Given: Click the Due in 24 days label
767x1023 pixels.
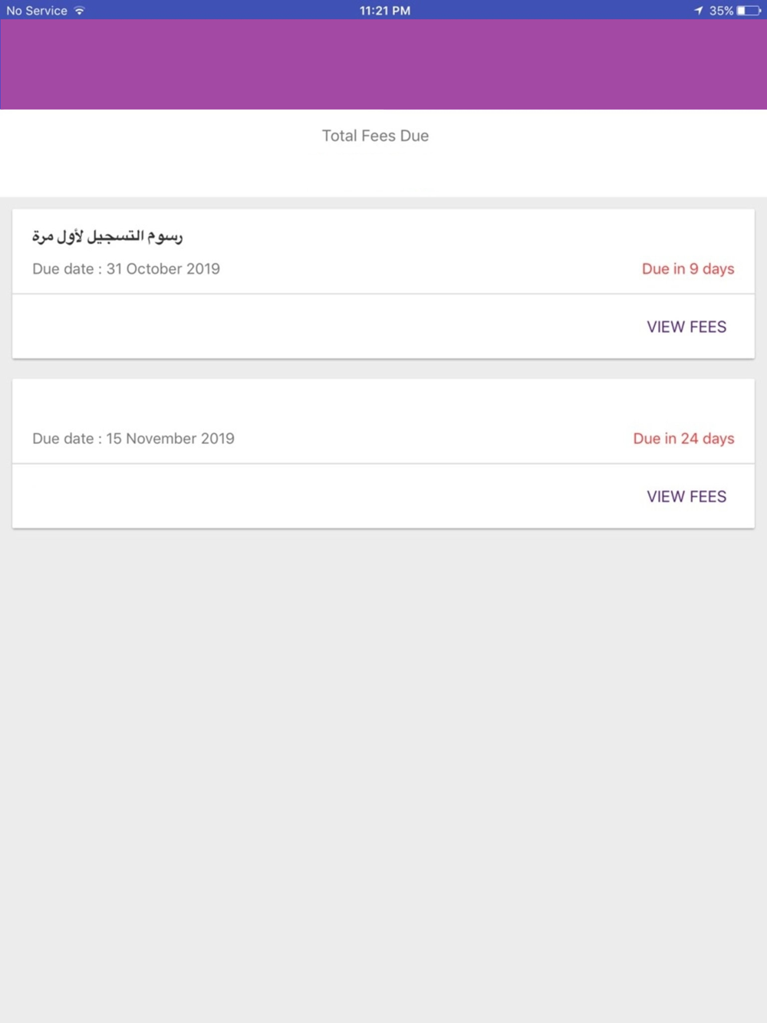Looking at the screenshot, I should pyautogui.click(x=683, y=438).
